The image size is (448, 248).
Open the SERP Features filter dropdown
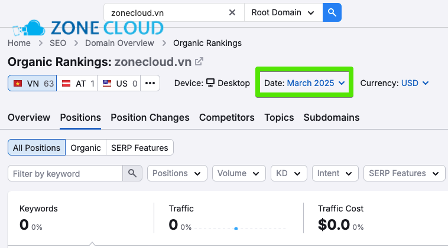pyautogui.click(x=404, y=173)
